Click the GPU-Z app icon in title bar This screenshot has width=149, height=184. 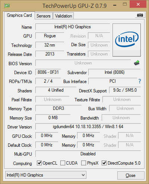tap(7, 6)
